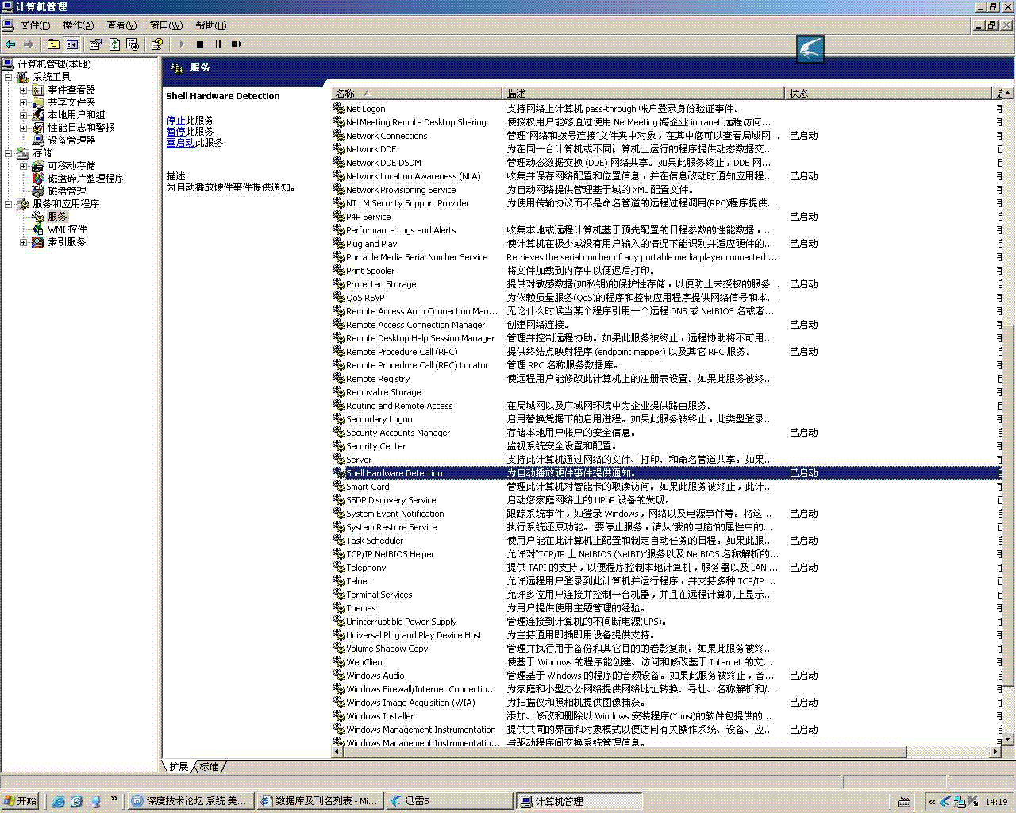Click the horizontal scrollbar right arrow
This screenshot has width=1016, height=813.
pos(996,752)
